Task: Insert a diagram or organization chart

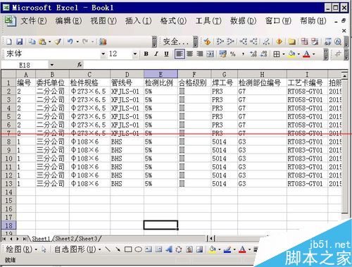Action: pos(179,249)
